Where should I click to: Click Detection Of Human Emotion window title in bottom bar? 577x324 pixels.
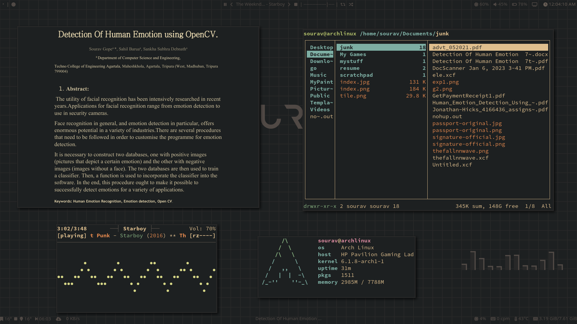click(x=288, y=319)
